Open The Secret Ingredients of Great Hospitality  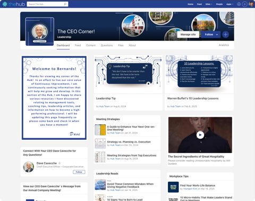[196, 156]
